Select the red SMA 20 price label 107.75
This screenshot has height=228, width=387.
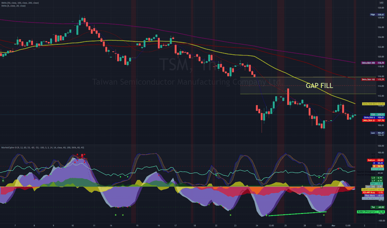pyautogui.click(x=373, y=120)
